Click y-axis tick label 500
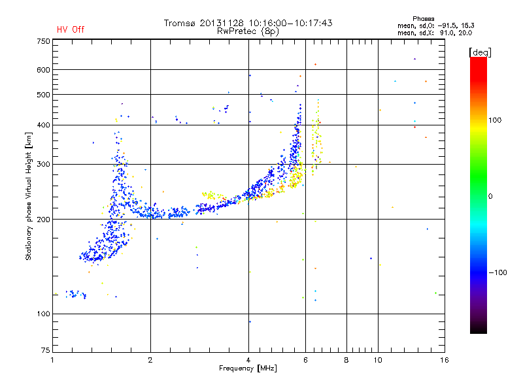The width and height of the screenshot is (523, 392). click(43, 95)
